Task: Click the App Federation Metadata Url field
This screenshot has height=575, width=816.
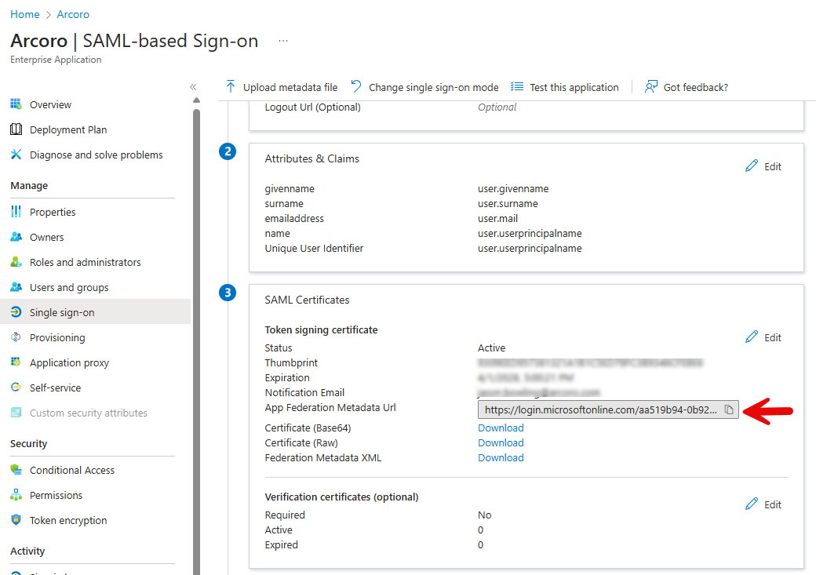Action: (608, 410)
